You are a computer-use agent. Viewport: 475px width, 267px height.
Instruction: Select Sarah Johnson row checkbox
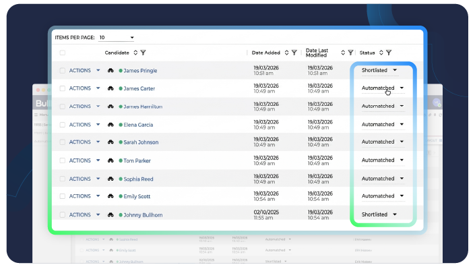coord(63,142)
